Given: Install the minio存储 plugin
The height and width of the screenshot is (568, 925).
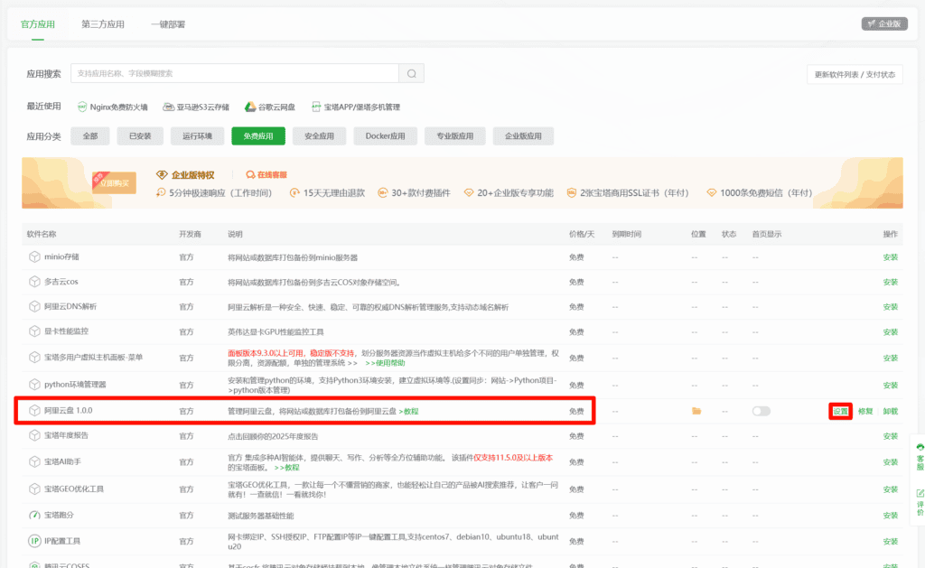Looking at the screenshot, I should (x=890, y=257).
